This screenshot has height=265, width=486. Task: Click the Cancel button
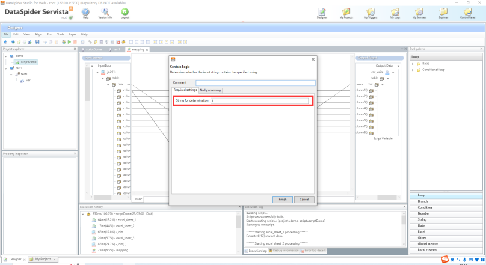coord(304,200)
